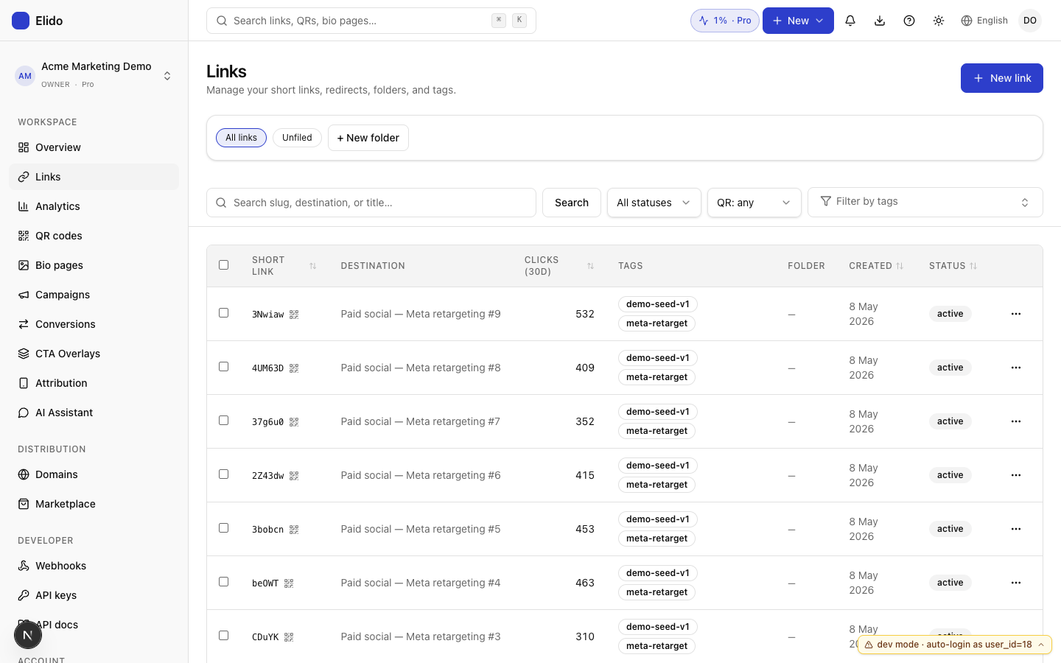Click the Search button
Screen dimensions: 1061x663
571,203
